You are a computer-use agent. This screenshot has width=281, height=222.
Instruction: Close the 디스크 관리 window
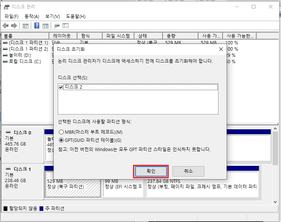[x=271, y=7]
